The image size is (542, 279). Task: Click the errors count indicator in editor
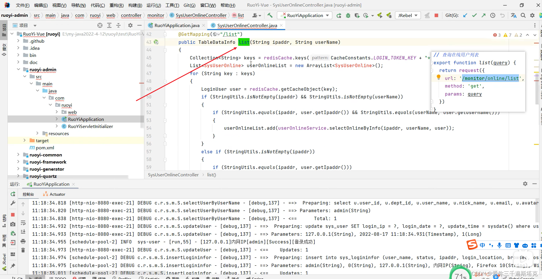(497, 35)
